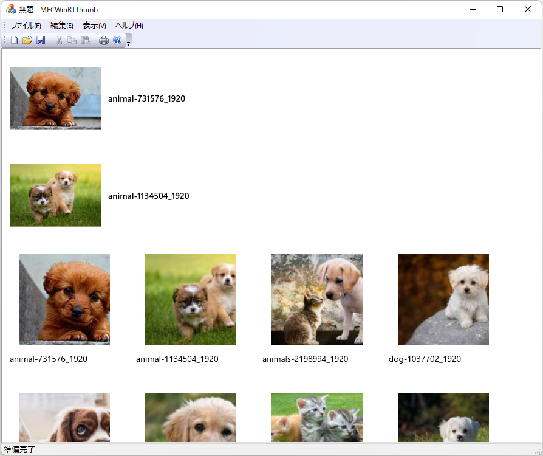Image resolution: width=543 pixels, height=456 pixels.
Task: Click the Print toolbar icon
Action: pyautogui.click(x=104, y=41)
